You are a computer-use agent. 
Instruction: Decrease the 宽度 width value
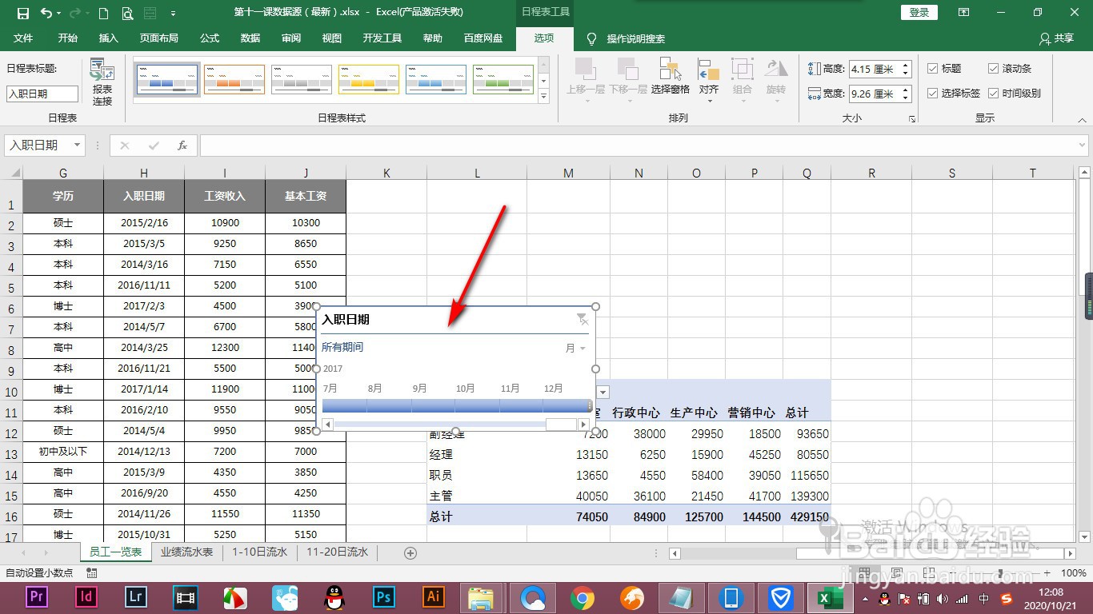pyautogui.click(x=906, y=98)
